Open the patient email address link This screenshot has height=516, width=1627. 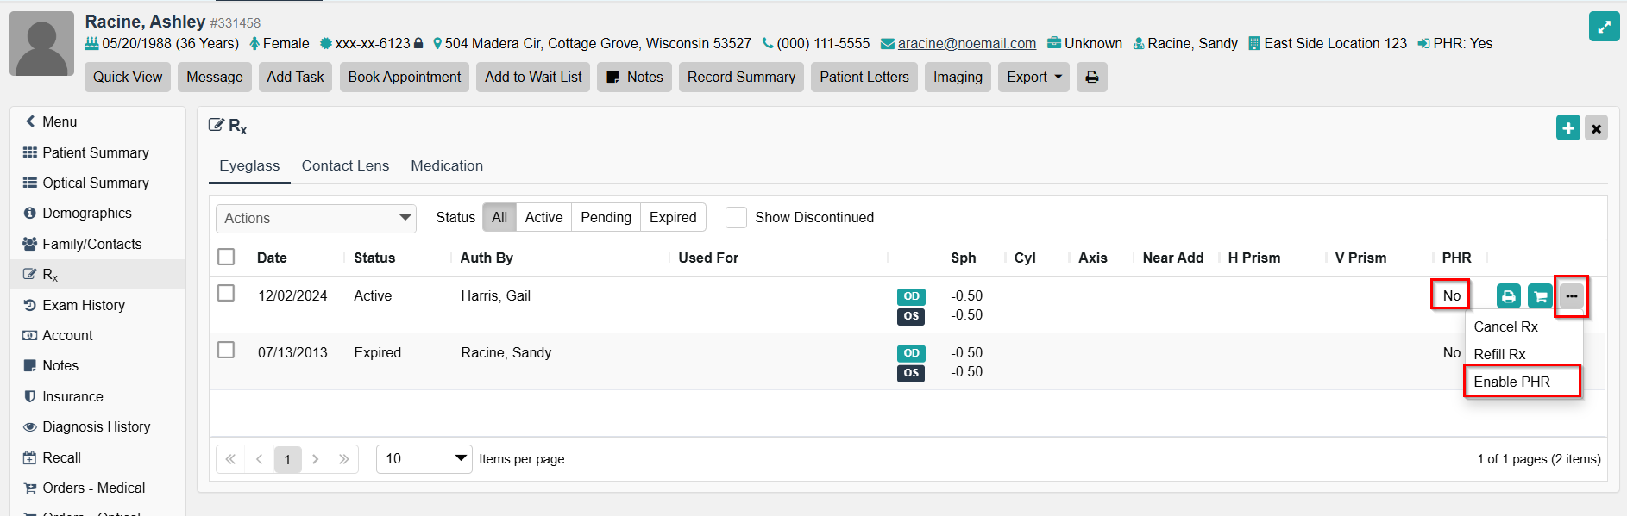coord(966,44)
